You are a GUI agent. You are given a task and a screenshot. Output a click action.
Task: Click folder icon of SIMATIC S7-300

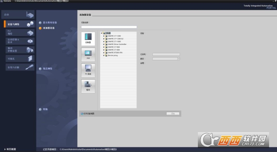106,47
